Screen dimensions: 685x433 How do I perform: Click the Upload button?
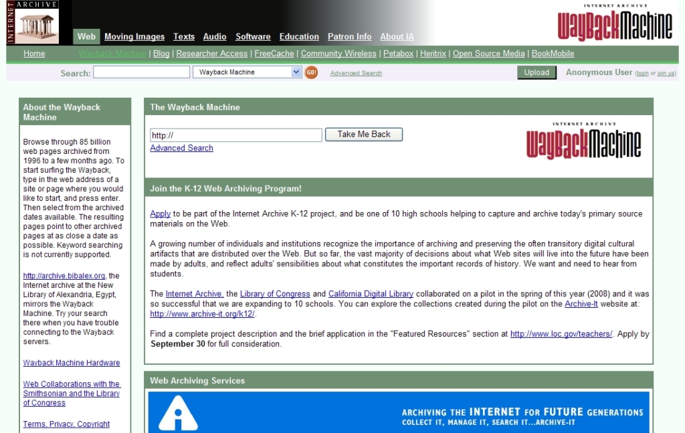click(x=536, y=72)
